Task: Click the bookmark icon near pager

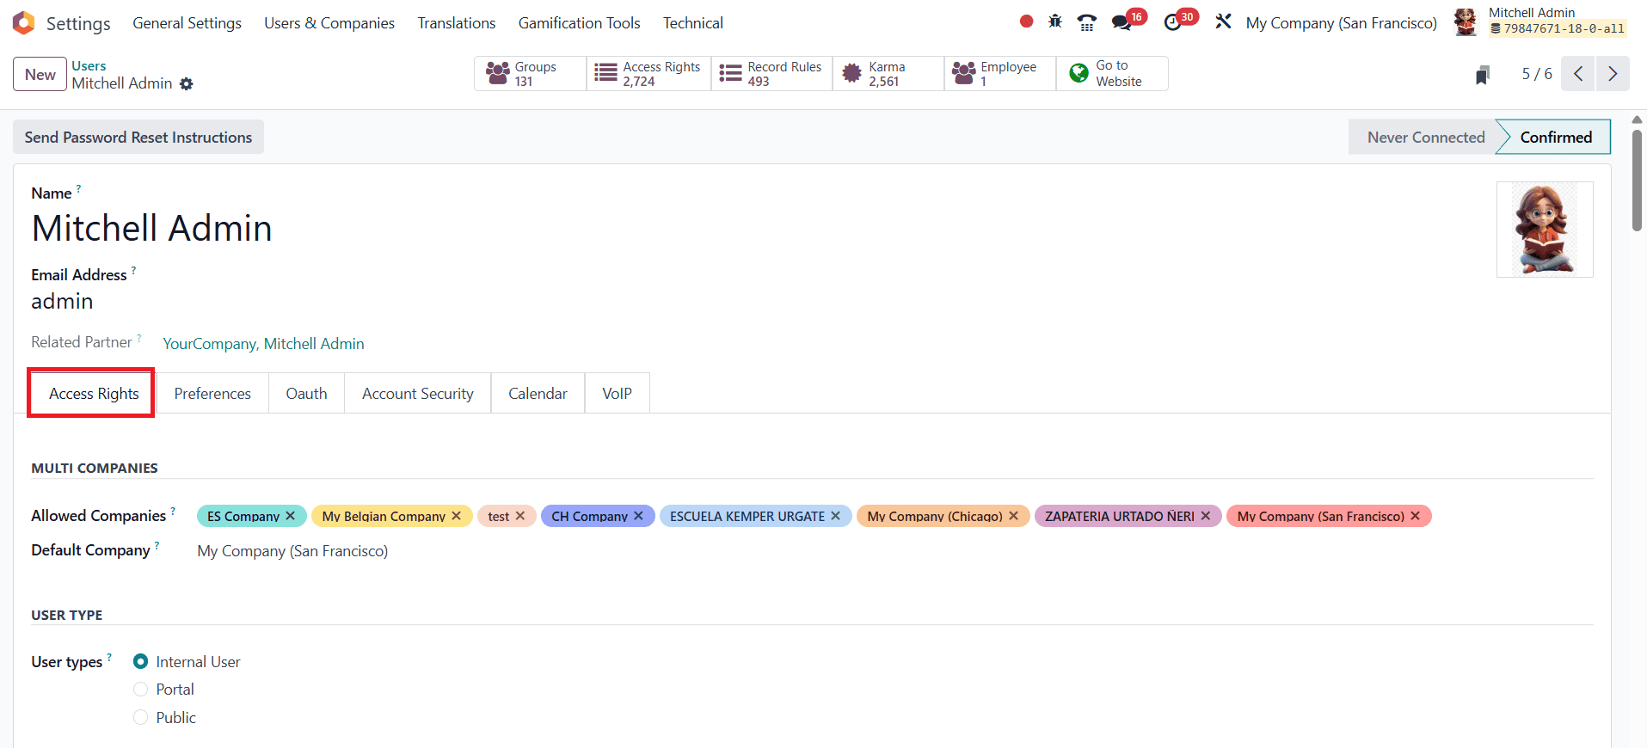Action: tap(1482, 75)
